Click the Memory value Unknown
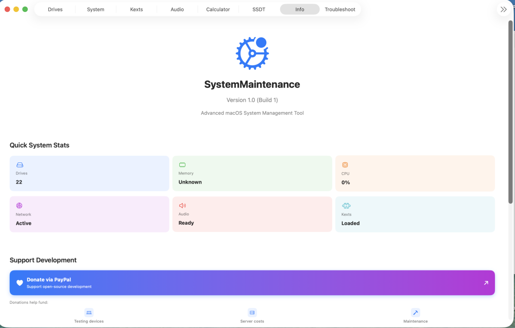This screenshot has height=328, width=515. click(x=190, y=182)
